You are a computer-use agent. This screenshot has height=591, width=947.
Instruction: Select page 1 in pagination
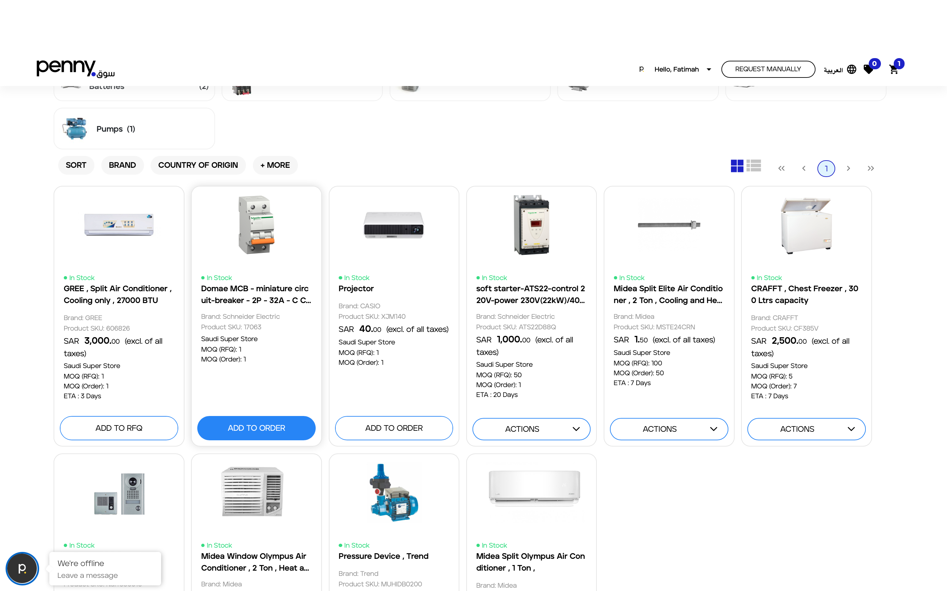826,168
